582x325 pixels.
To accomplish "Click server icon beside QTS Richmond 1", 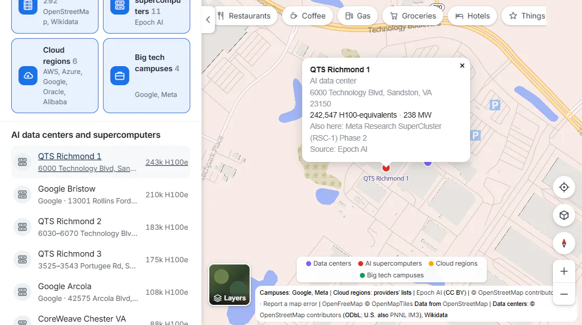I will [x=22, y=162].
